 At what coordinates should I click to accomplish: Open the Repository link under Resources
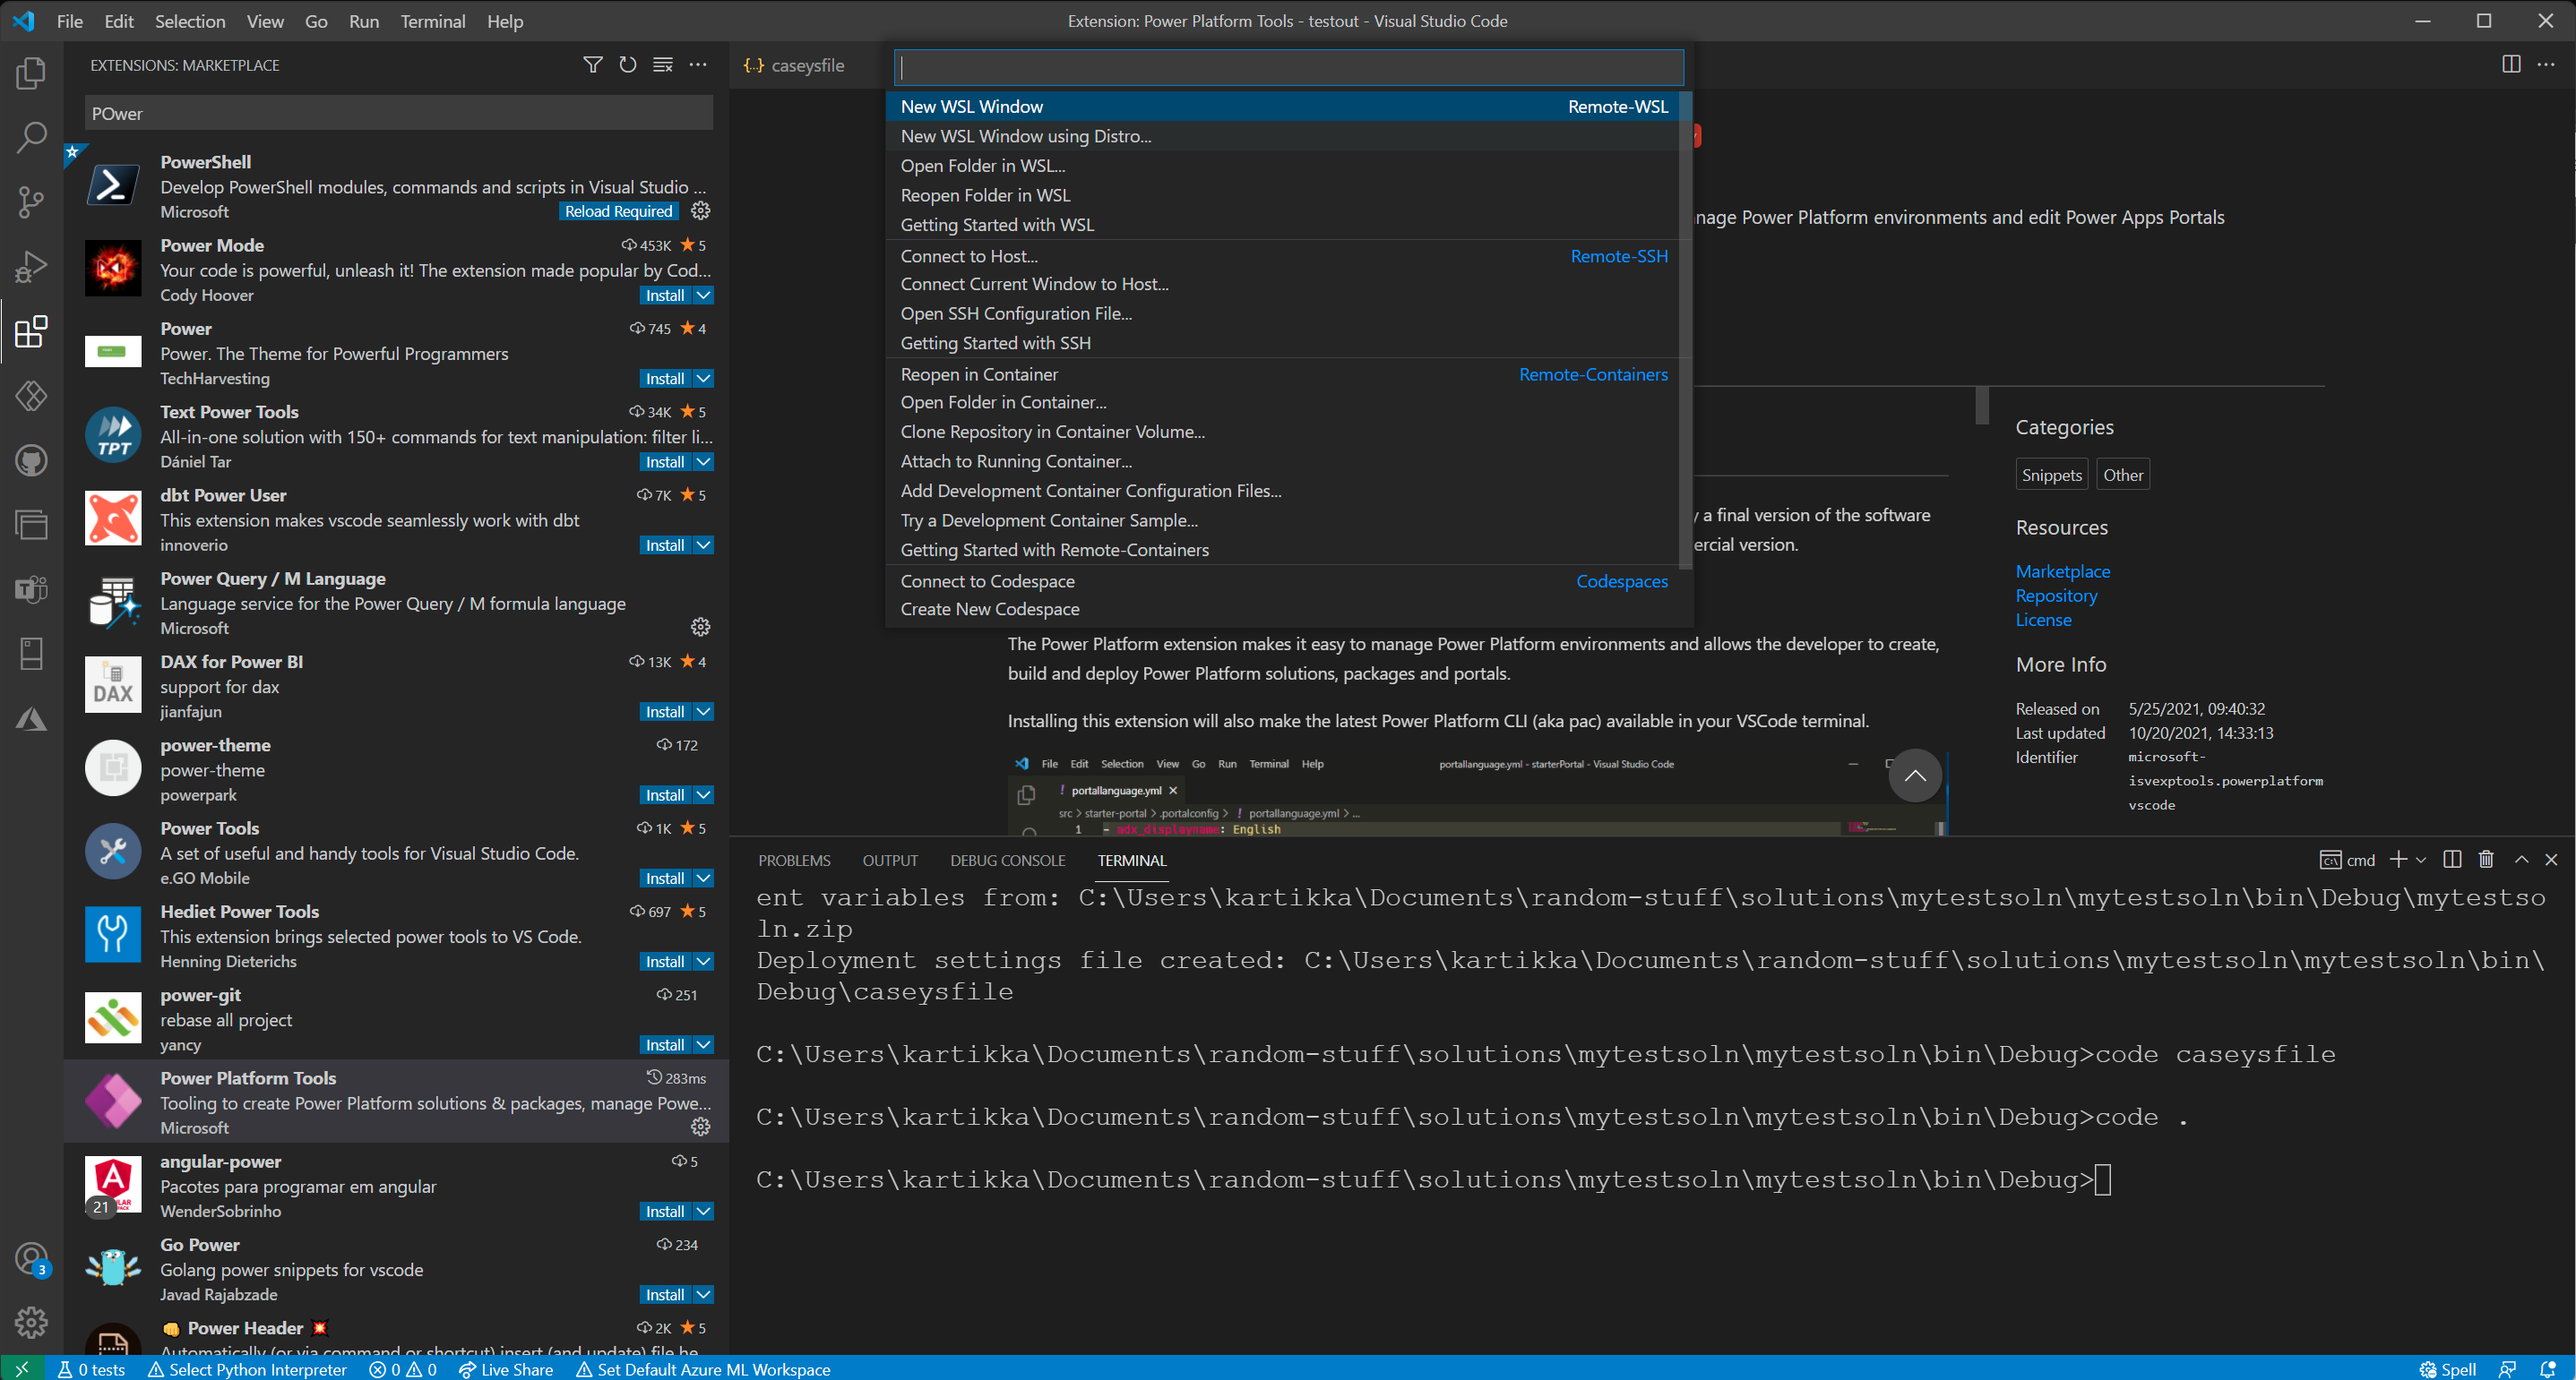[x=2056, y=595]
